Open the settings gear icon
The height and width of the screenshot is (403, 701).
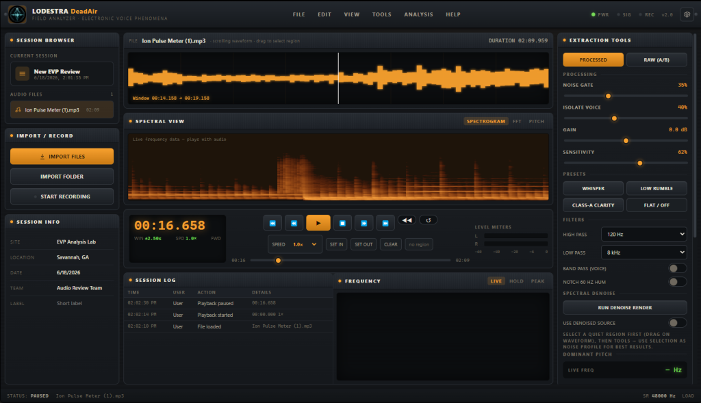pos(687,14)
